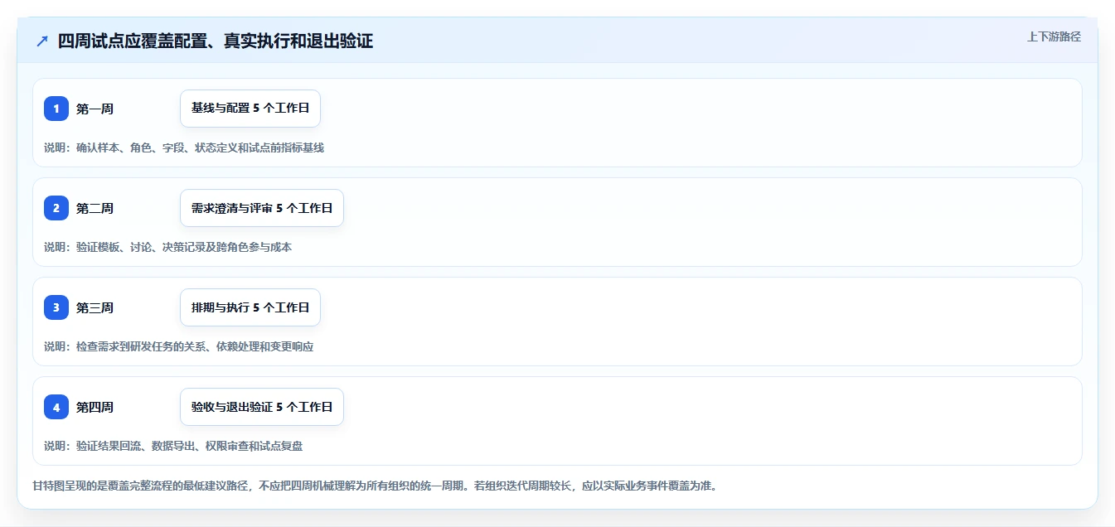Select the 需求澄清与评审 5 个工作日 pill
This screenshot has height=527, width=1115.
pyautogui.click(x=262, y=208)
